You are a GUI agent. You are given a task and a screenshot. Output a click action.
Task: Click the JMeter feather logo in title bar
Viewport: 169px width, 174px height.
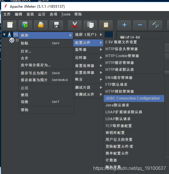6,6
